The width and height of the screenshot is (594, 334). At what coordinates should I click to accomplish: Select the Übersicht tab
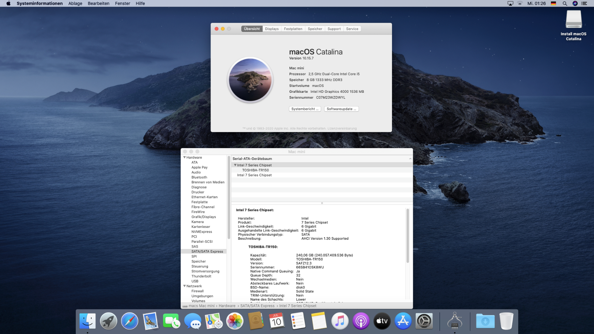coord(252,29)
